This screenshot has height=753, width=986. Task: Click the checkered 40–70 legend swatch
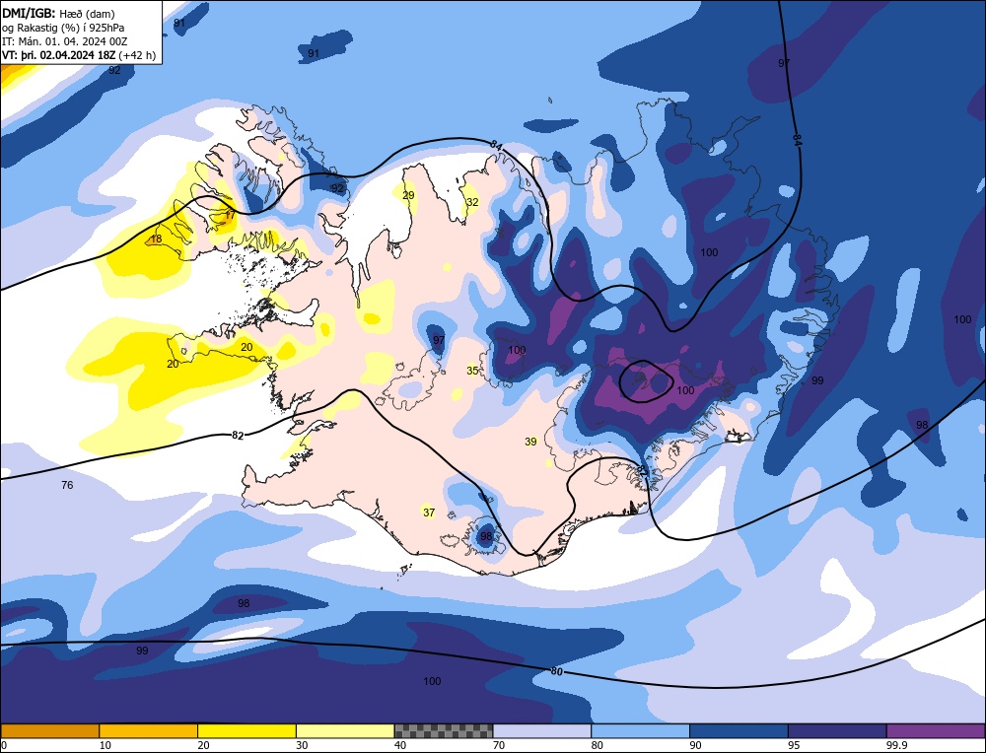pyautogui.click(x=444, y=730)
